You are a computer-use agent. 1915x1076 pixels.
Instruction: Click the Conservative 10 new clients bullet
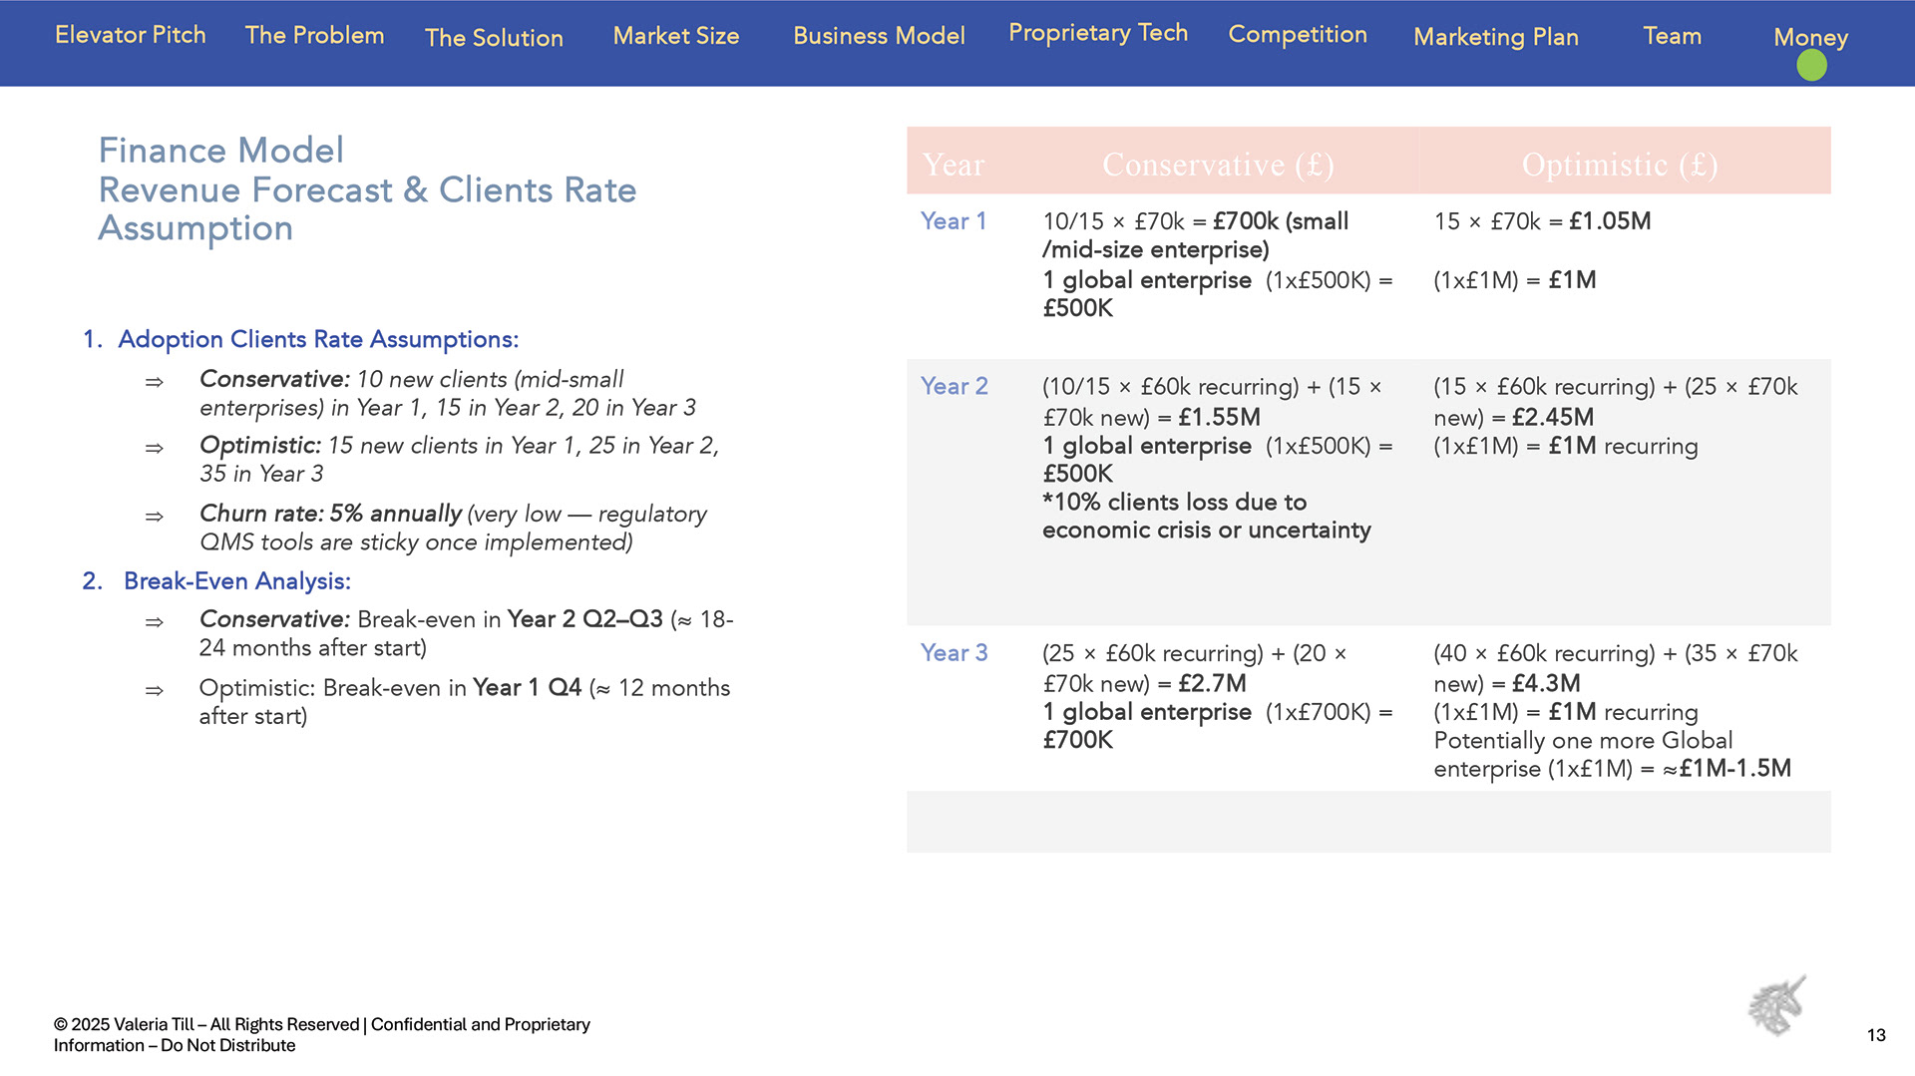448,393
